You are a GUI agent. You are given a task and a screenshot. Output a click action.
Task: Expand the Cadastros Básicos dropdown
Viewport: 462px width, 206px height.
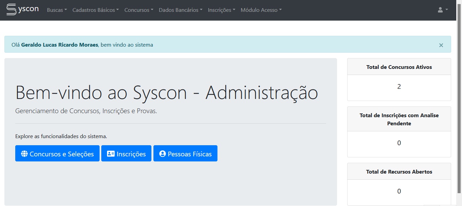95,10
